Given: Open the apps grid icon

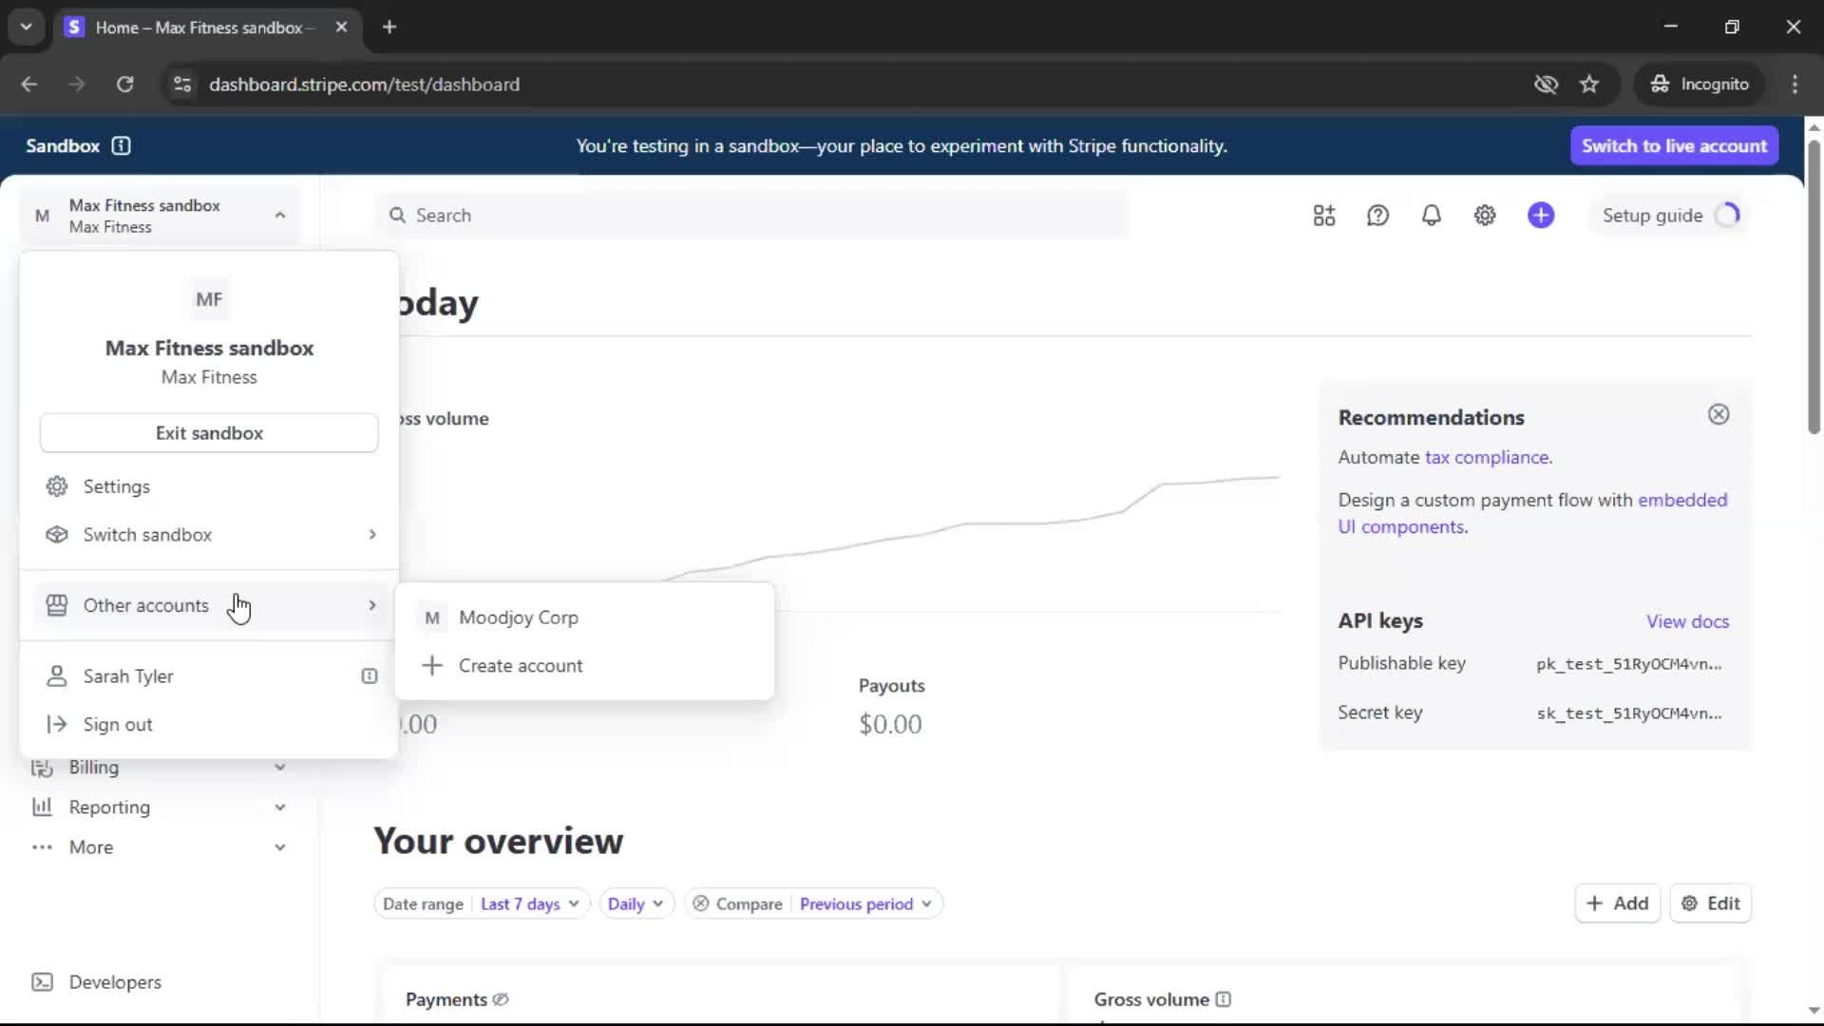Looking at the screenshot, I should [x=1323, y=216].
